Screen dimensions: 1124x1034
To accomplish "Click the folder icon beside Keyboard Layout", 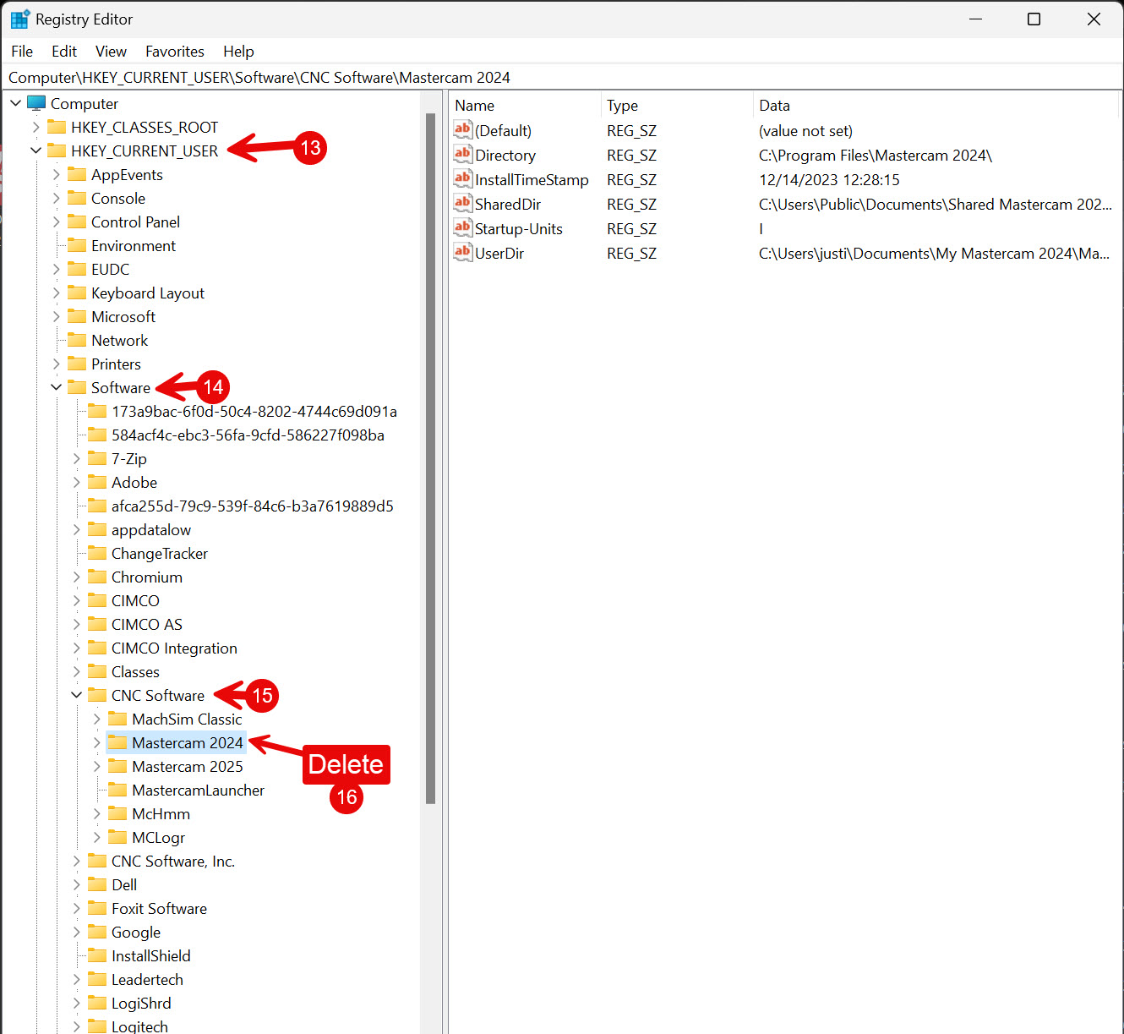I will [77, 293].
